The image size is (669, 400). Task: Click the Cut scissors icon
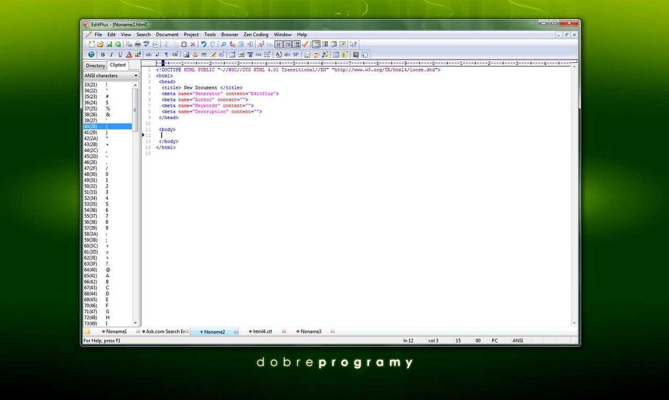(166, 44)
